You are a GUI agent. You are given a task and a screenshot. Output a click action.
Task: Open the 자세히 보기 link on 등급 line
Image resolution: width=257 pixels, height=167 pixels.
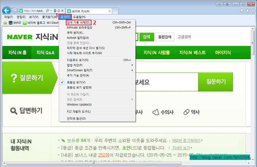tap(181, 148)
